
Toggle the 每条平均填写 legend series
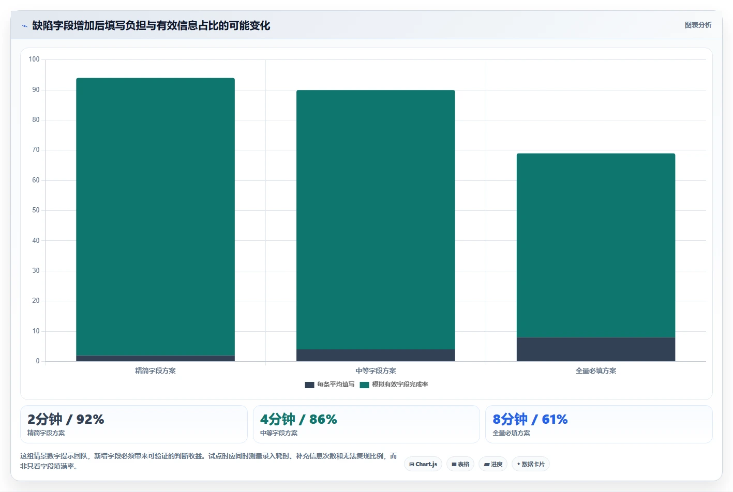tap(330, 385)
